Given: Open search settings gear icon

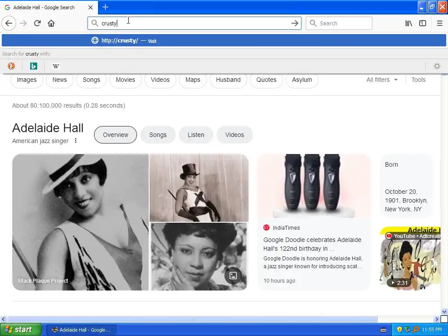Looking at the screenshot, I should pos(437,66).
